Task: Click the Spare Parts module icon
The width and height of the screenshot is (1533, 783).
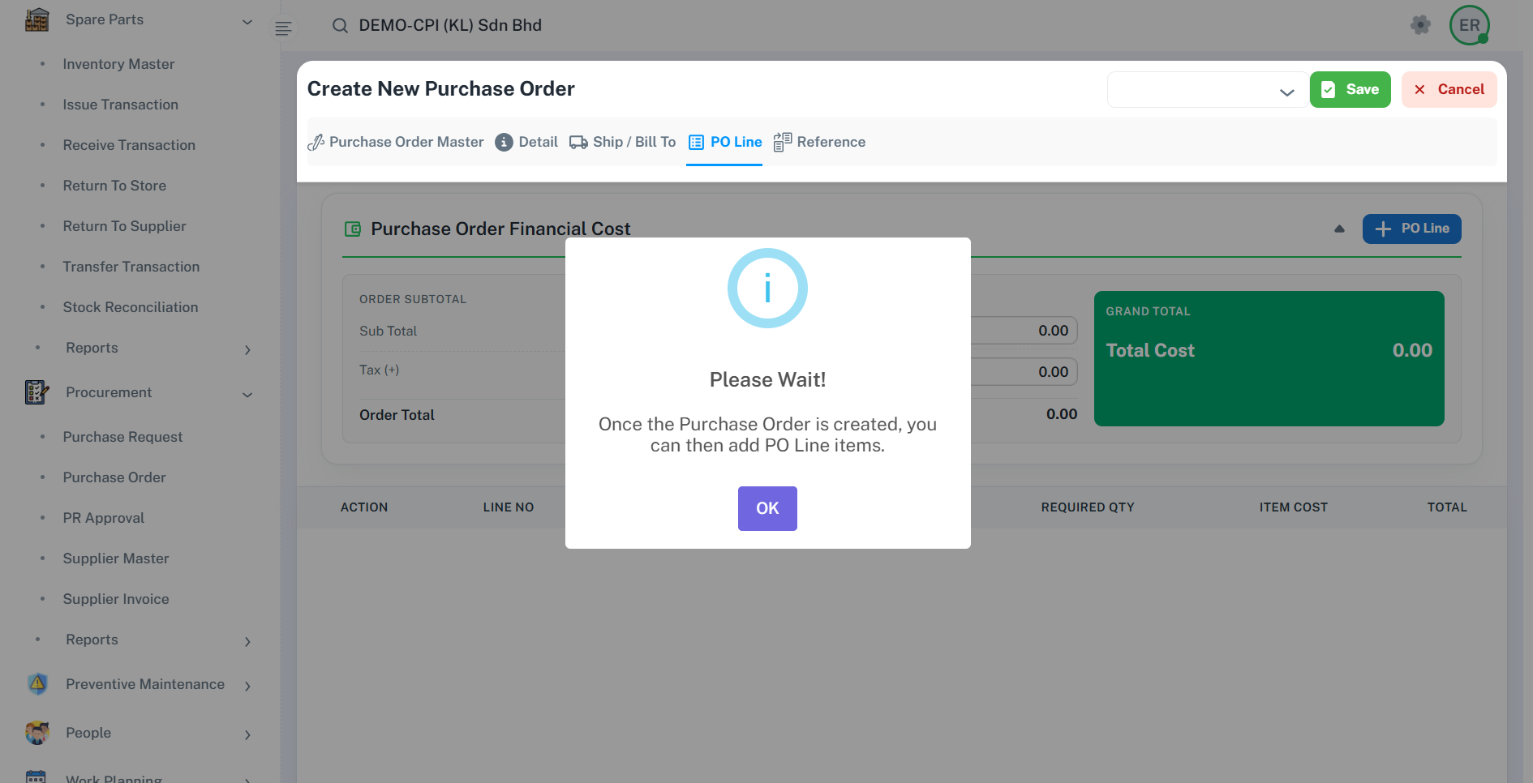Action: [37, 20]
